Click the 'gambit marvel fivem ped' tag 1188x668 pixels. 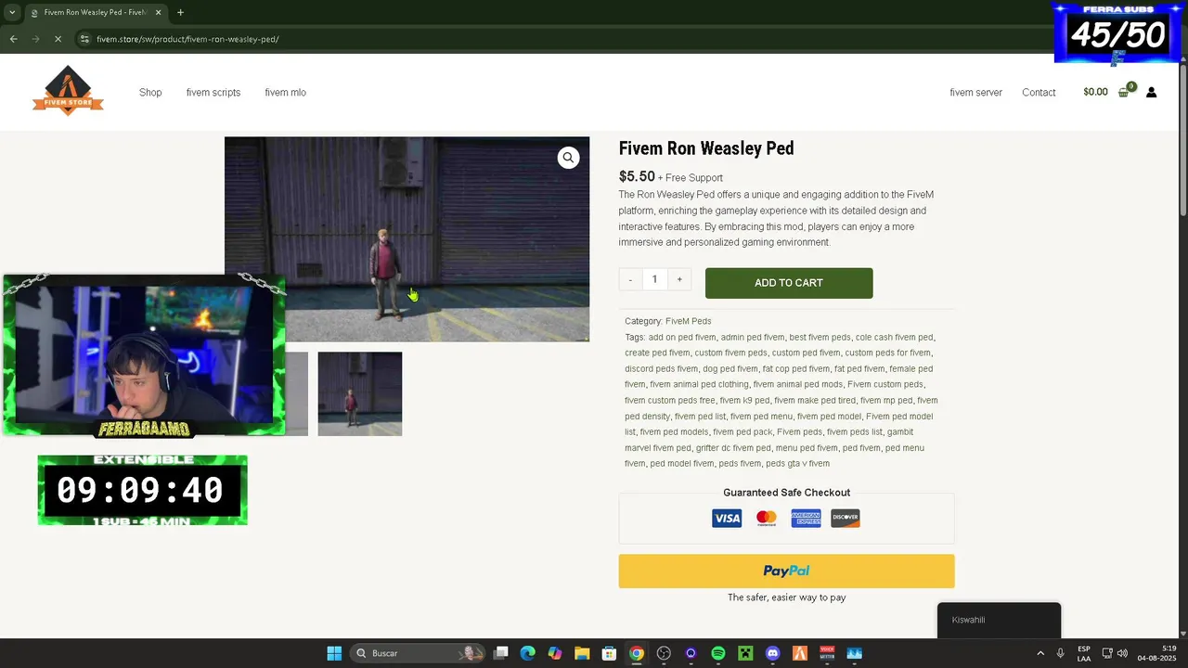768,440
